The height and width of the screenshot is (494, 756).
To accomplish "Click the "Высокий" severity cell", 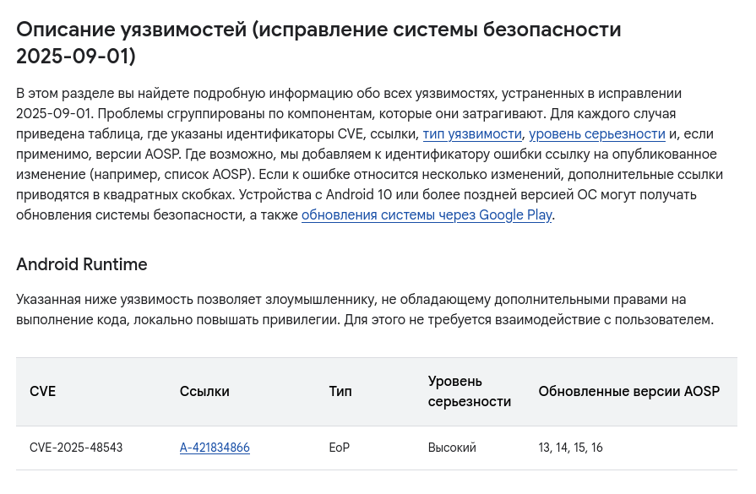I will (452, 448).
